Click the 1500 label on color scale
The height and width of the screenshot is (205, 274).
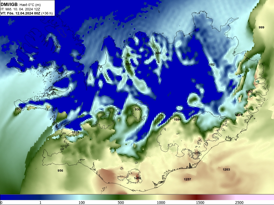200,202
